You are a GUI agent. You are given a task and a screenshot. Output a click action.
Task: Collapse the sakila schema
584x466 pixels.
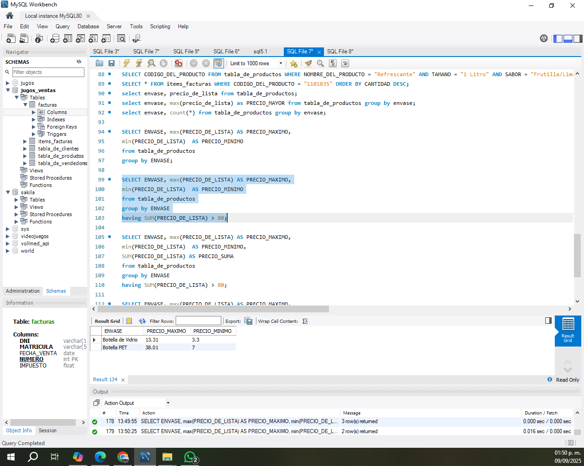point(8,192)
